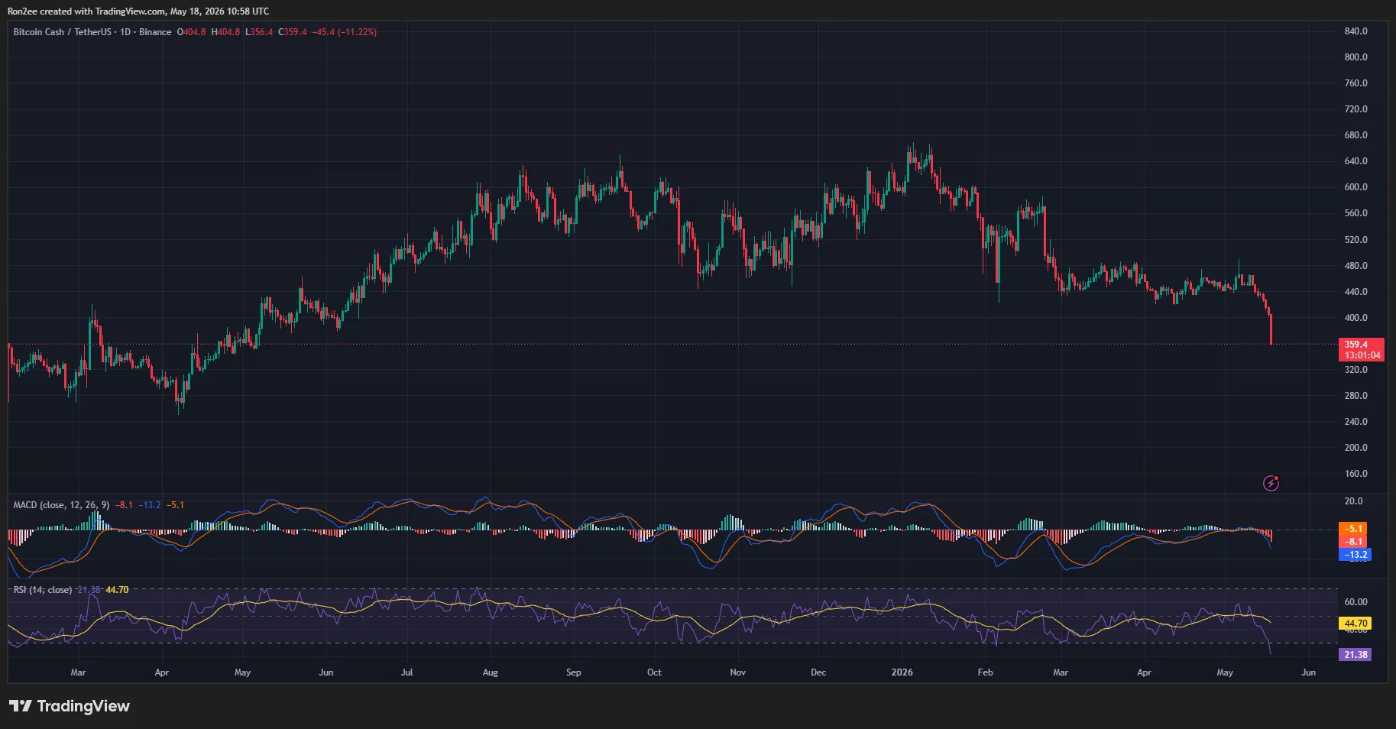Click the blue −13.2 MACD axis label
The width and height of the screenshot is (1396, 729).
click(1356, 555)
